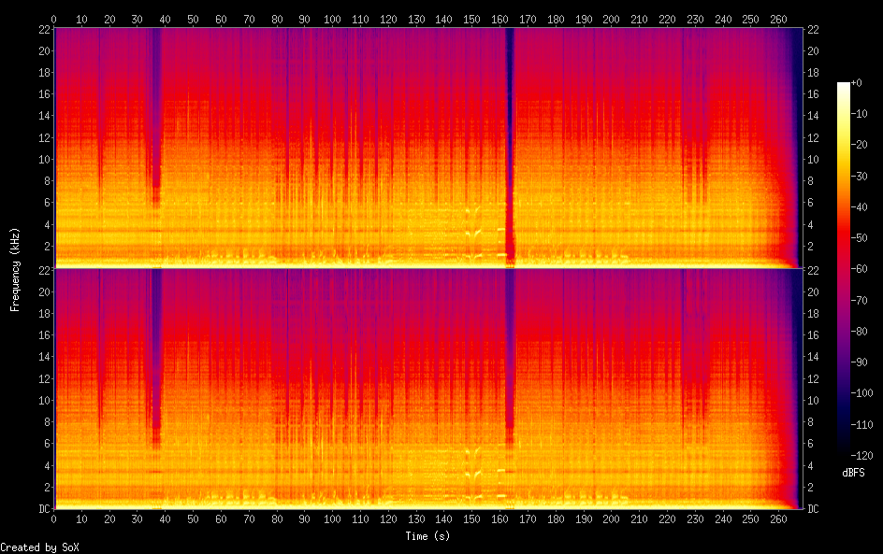Click the "Time (s)" axis title
This screenshot has width=883, height=554.
(427, 536)
